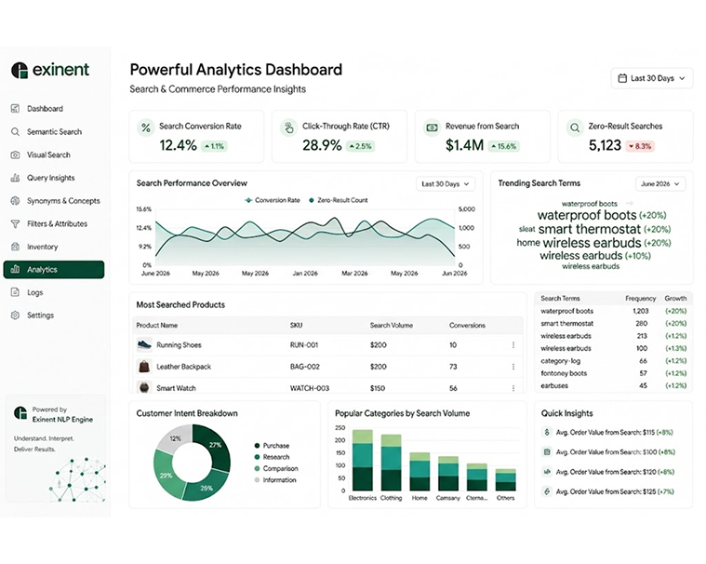Click the 28.9% click-through rate value
The width and height of the screenshot is (706, 564).
tap(322, 145)
